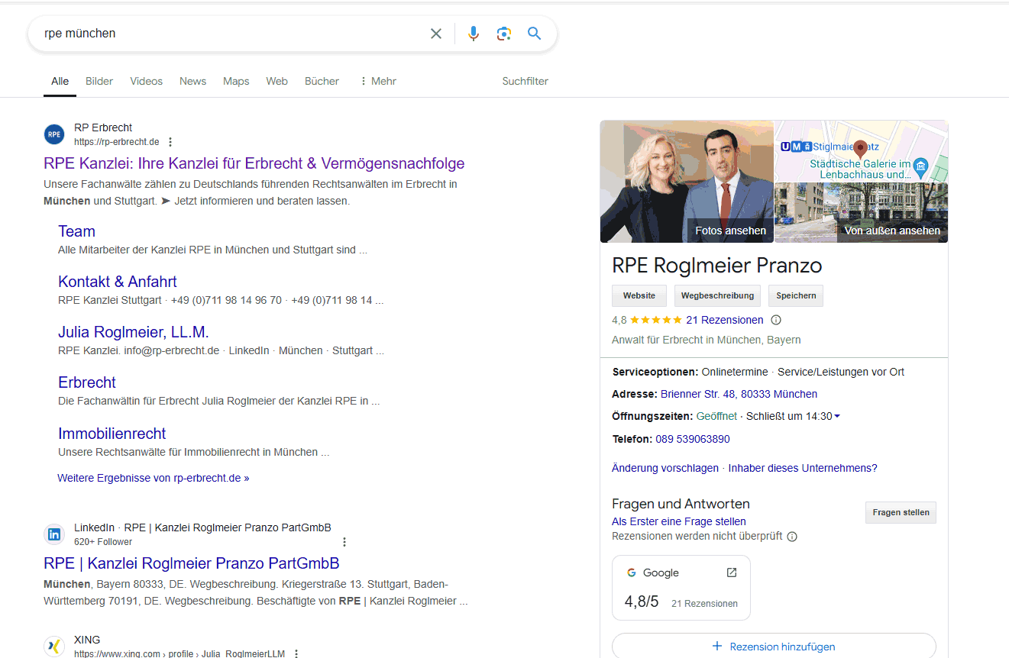This screenshot has height=658, width=1009.
Task: Open the Team sitelink
Action: (76, 231)
